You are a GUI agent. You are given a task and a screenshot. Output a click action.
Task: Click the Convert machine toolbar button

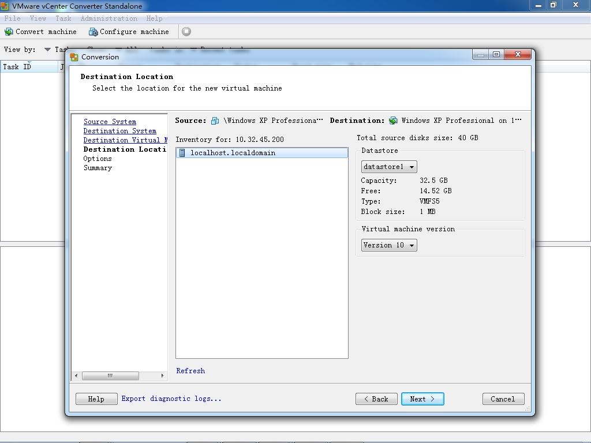(x=40, y=32)
